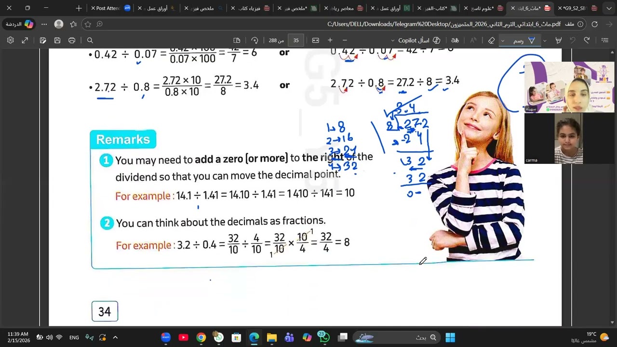Open the clock showing 11:39 AM
The image size is (617, 347).
click(18, 337)
